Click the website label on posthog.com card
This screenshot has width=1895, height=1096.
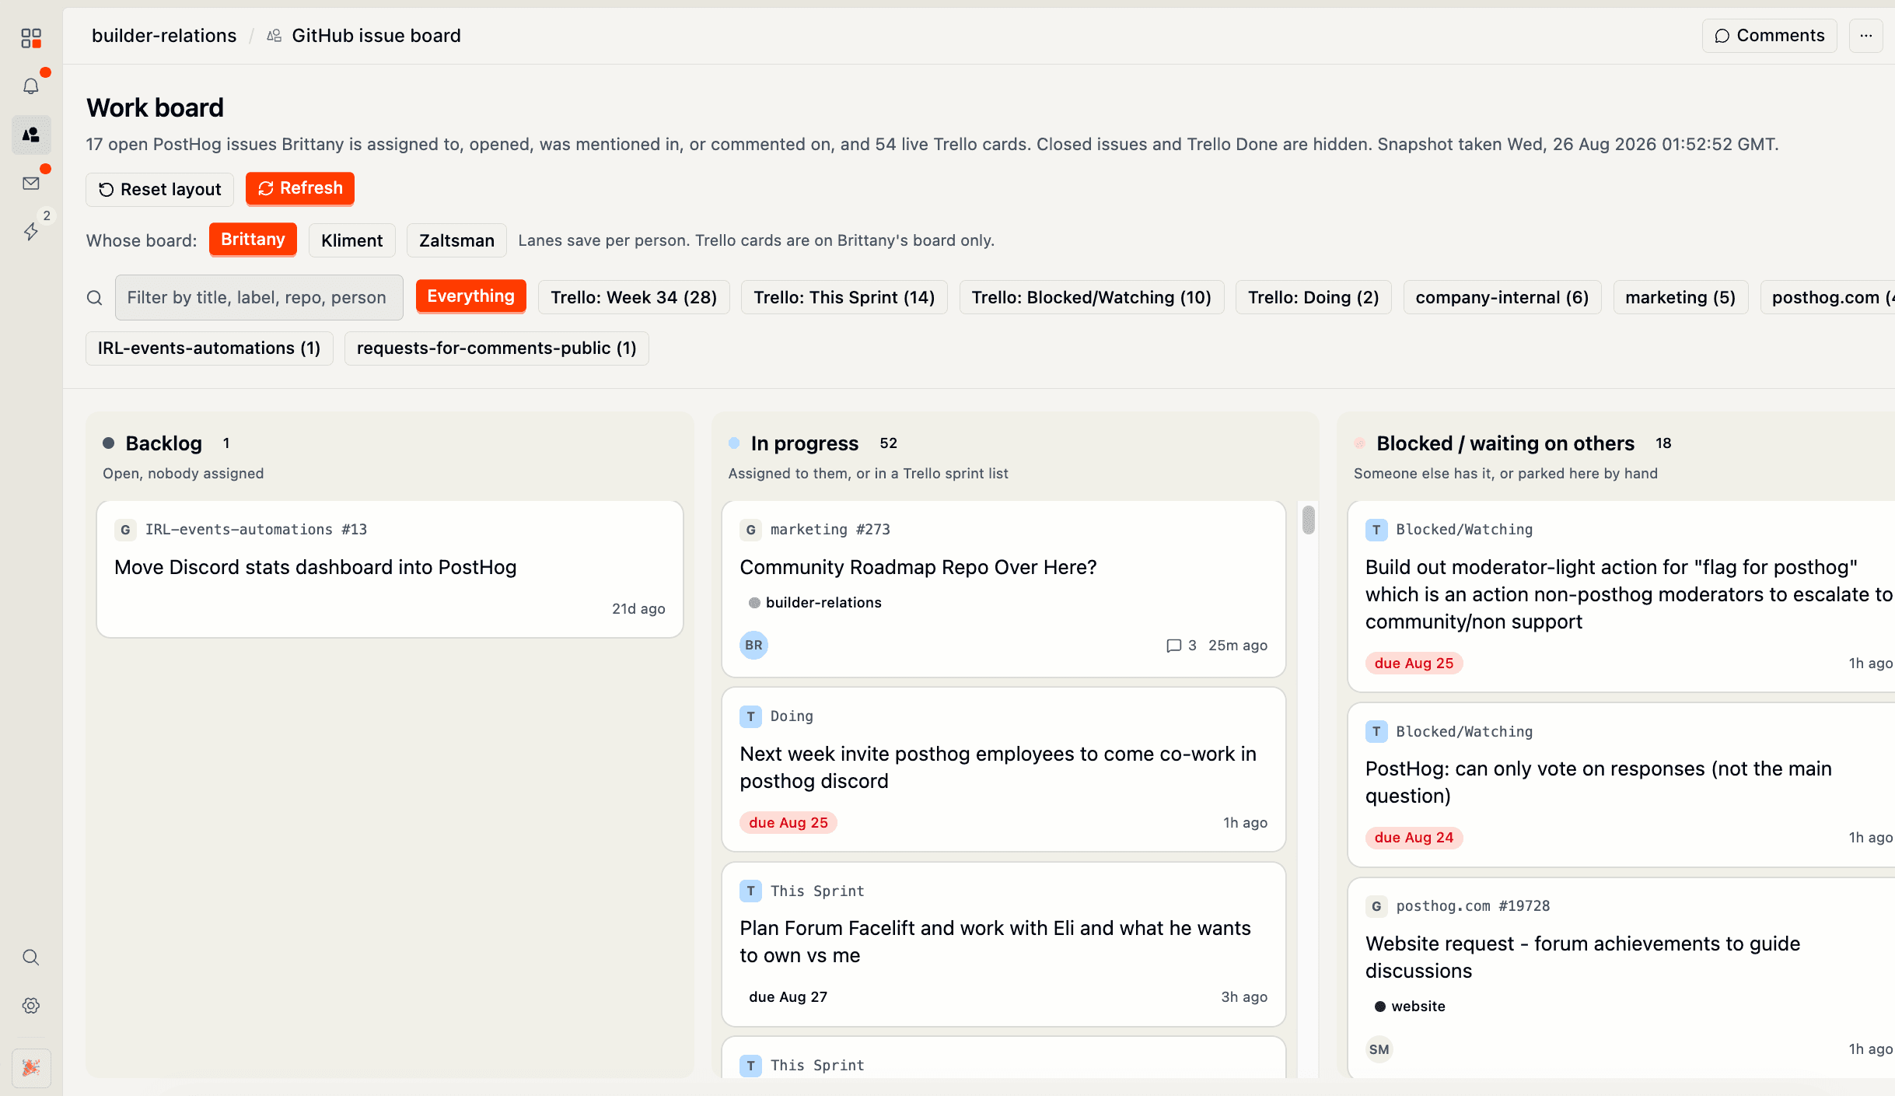[1411, 1007]
